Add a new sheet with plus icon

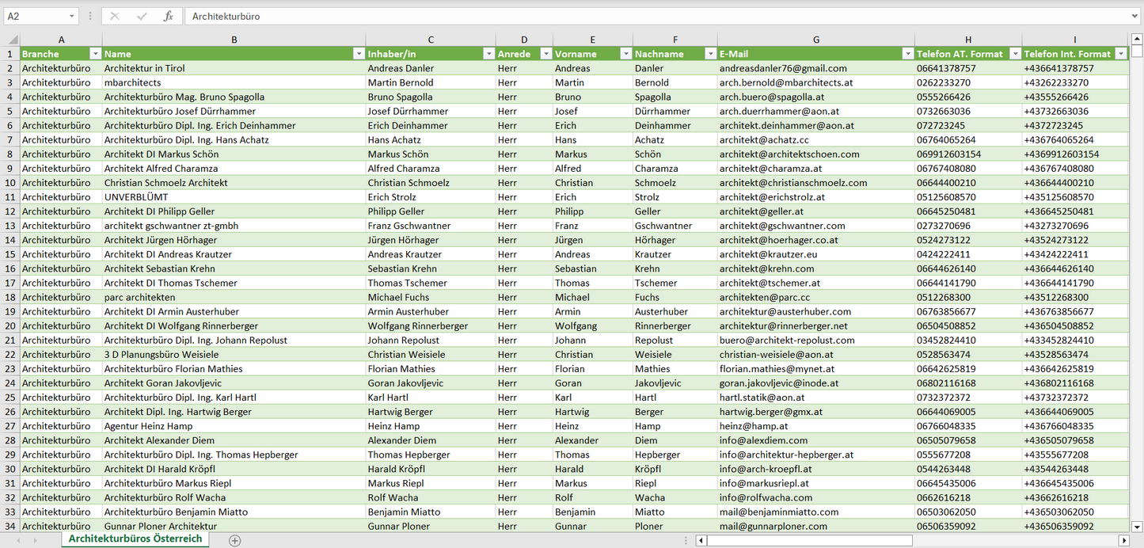click(x=234, y=540)
